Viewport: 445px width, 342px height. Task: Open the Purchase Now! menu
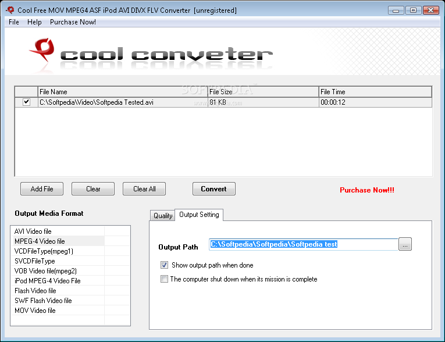(73, 22)
